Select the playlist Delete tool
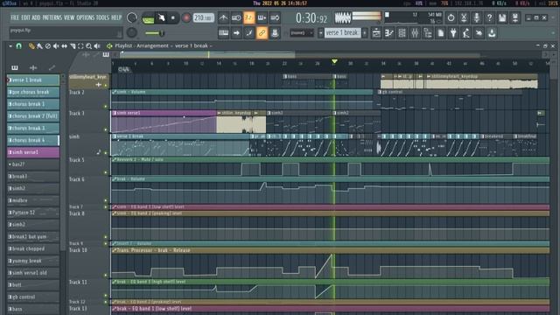 coord(48,45)
